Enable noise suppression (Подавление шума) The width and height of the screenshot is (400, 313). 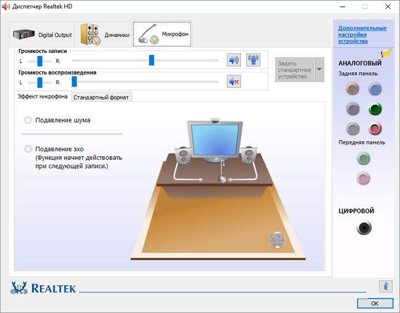(x=28, y=120)
